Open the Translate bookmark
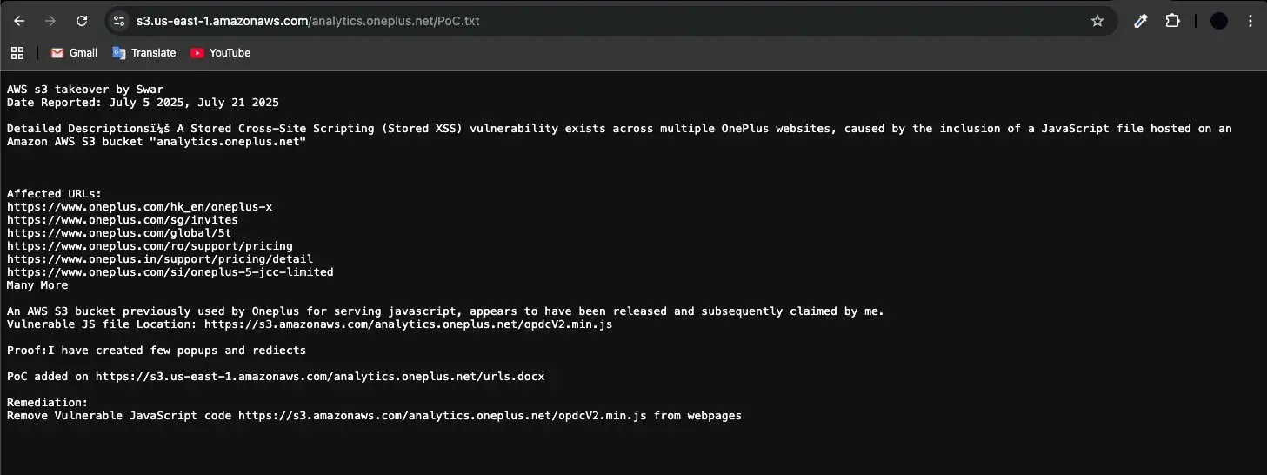Image resolution: width=1267 pixels, height=475 pixels. [144, 53]
